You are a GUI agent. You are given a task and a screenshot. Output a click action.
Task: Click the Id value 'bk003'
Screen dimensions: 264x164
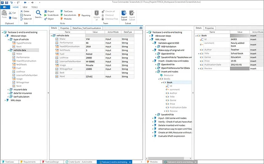click(240, 40)
